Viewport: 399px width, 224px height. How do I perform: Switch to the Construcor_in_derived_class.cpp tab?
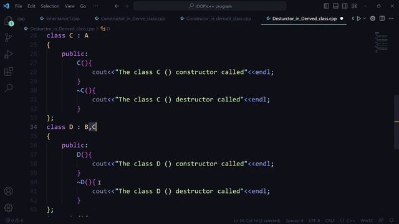click(x=216, y=19)
